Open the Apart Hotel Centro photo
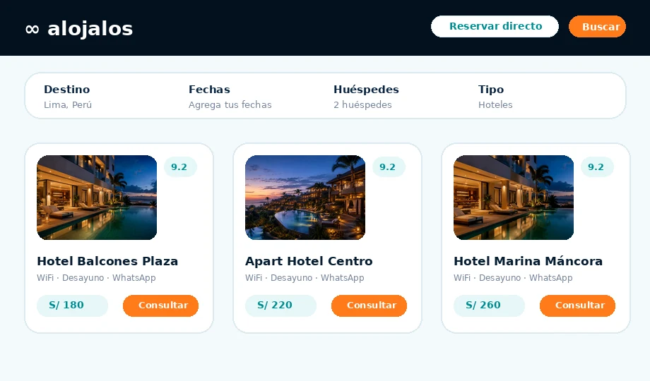Screen dimensions: 650x381 (x=305, y=198)
